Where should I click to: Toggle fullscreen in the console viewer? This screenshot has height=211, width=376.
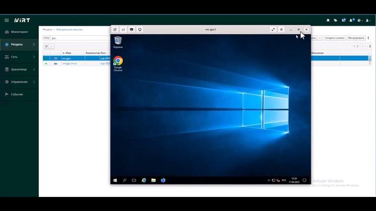273,29
